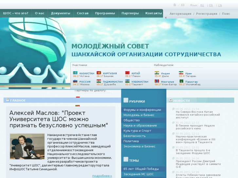The image size is (238, 178).
Task: Open news 'В Ташкенте прошло 6-е заседание Форума ШОС'
Action: [x=193, y=152]
